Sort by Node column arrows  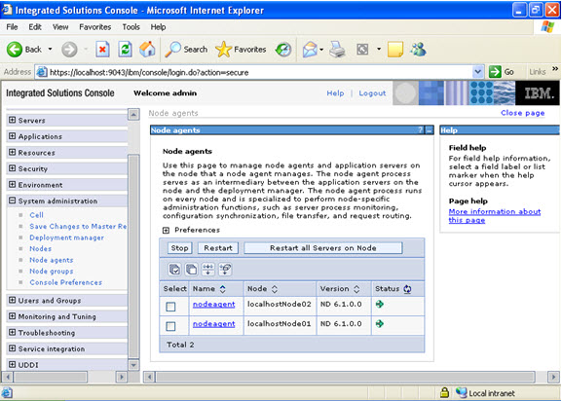point(275,289)
